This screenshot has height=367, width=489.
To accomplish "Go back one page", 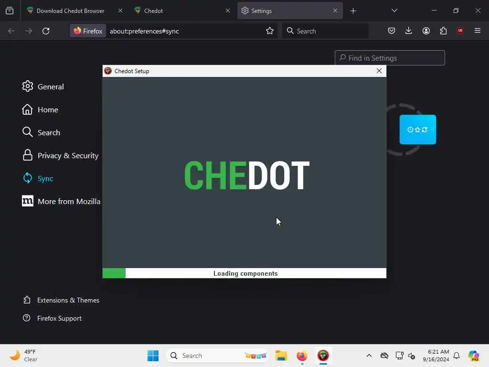I will coord(11,31).
